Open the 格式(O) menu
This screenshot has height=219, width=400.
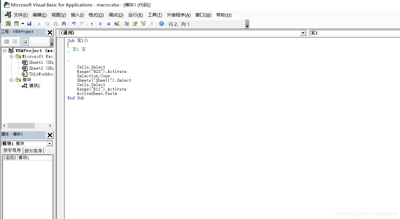[96, 15]
